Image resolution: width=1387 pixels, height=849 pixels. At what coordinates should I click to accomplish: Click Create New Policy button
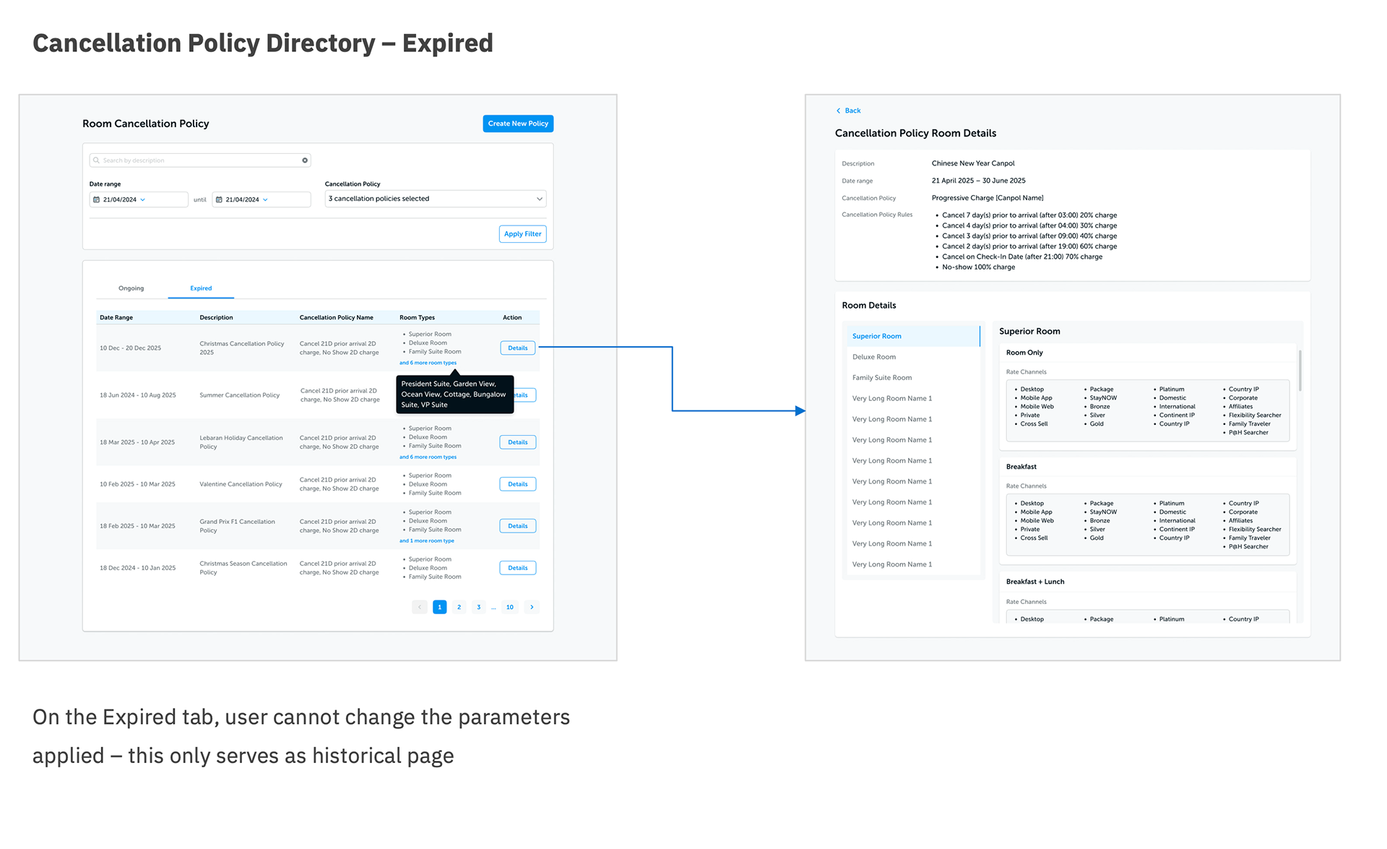coord(518,124)
